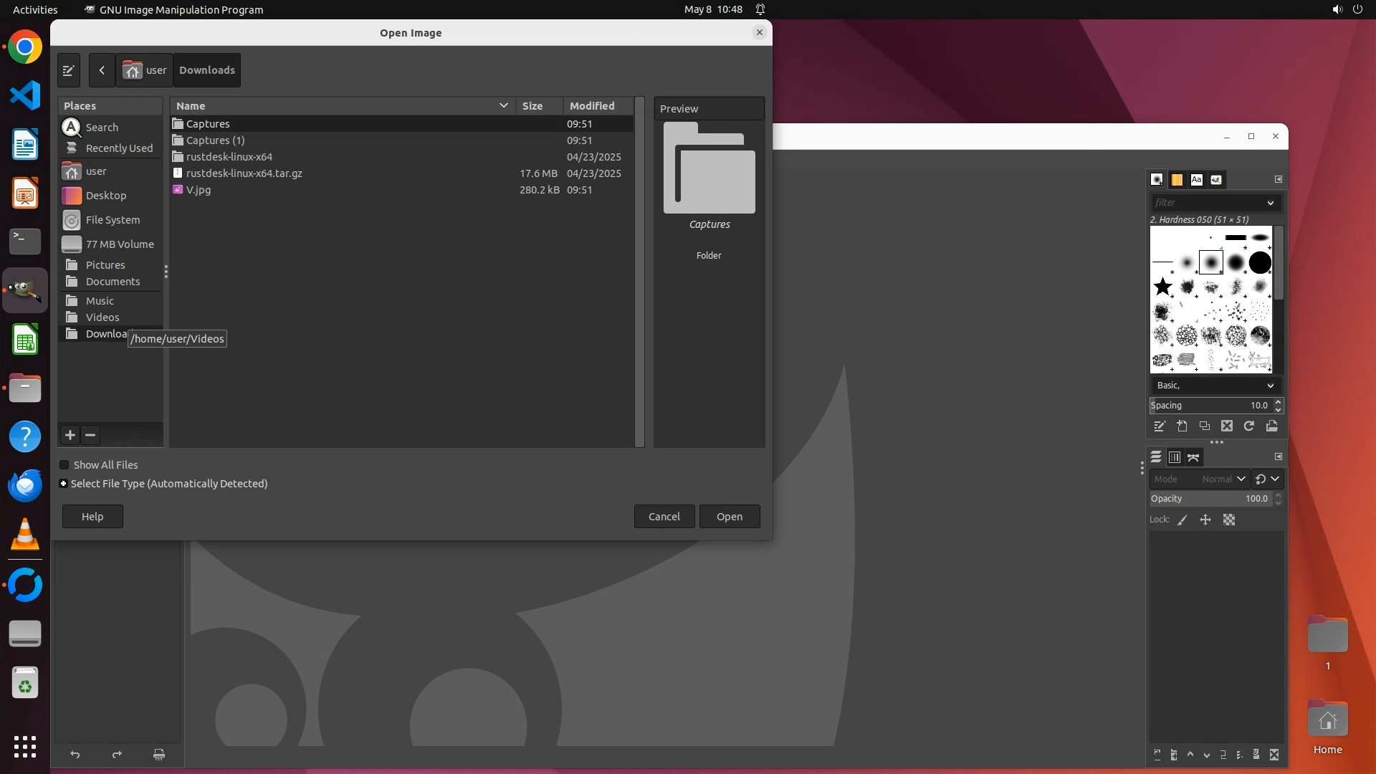Toggle lock alpha channel icon
The width and height of the screenshot is (1376, 774).
click(x=1229, y=520)
